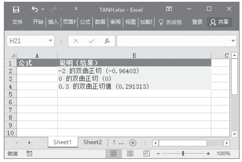Switch to Page Layout view
Image resolution: width=242 pixels, height=162 pixels.
coord(129,154)
